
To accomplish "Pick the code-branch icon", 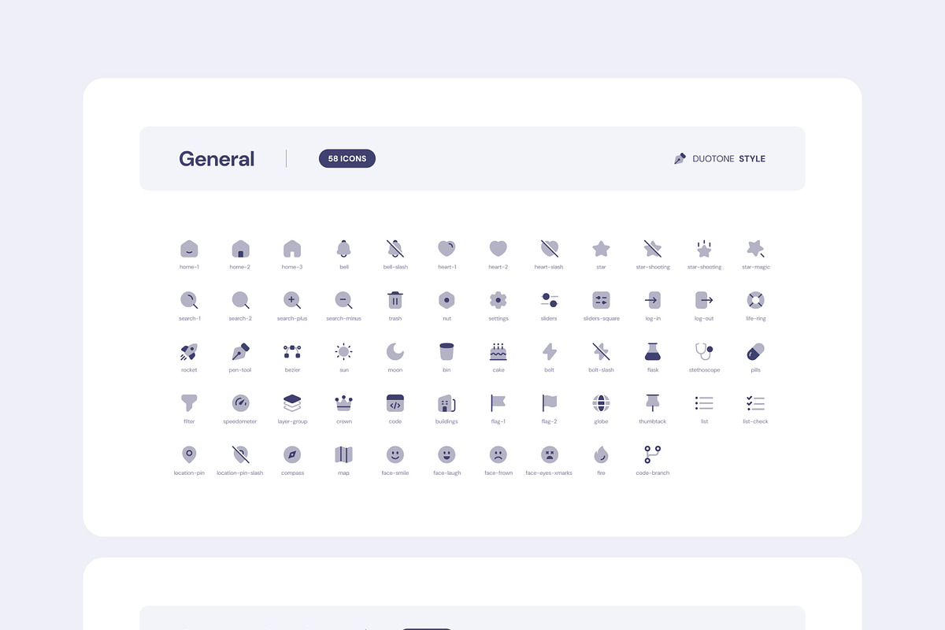I will coord(653,454).
